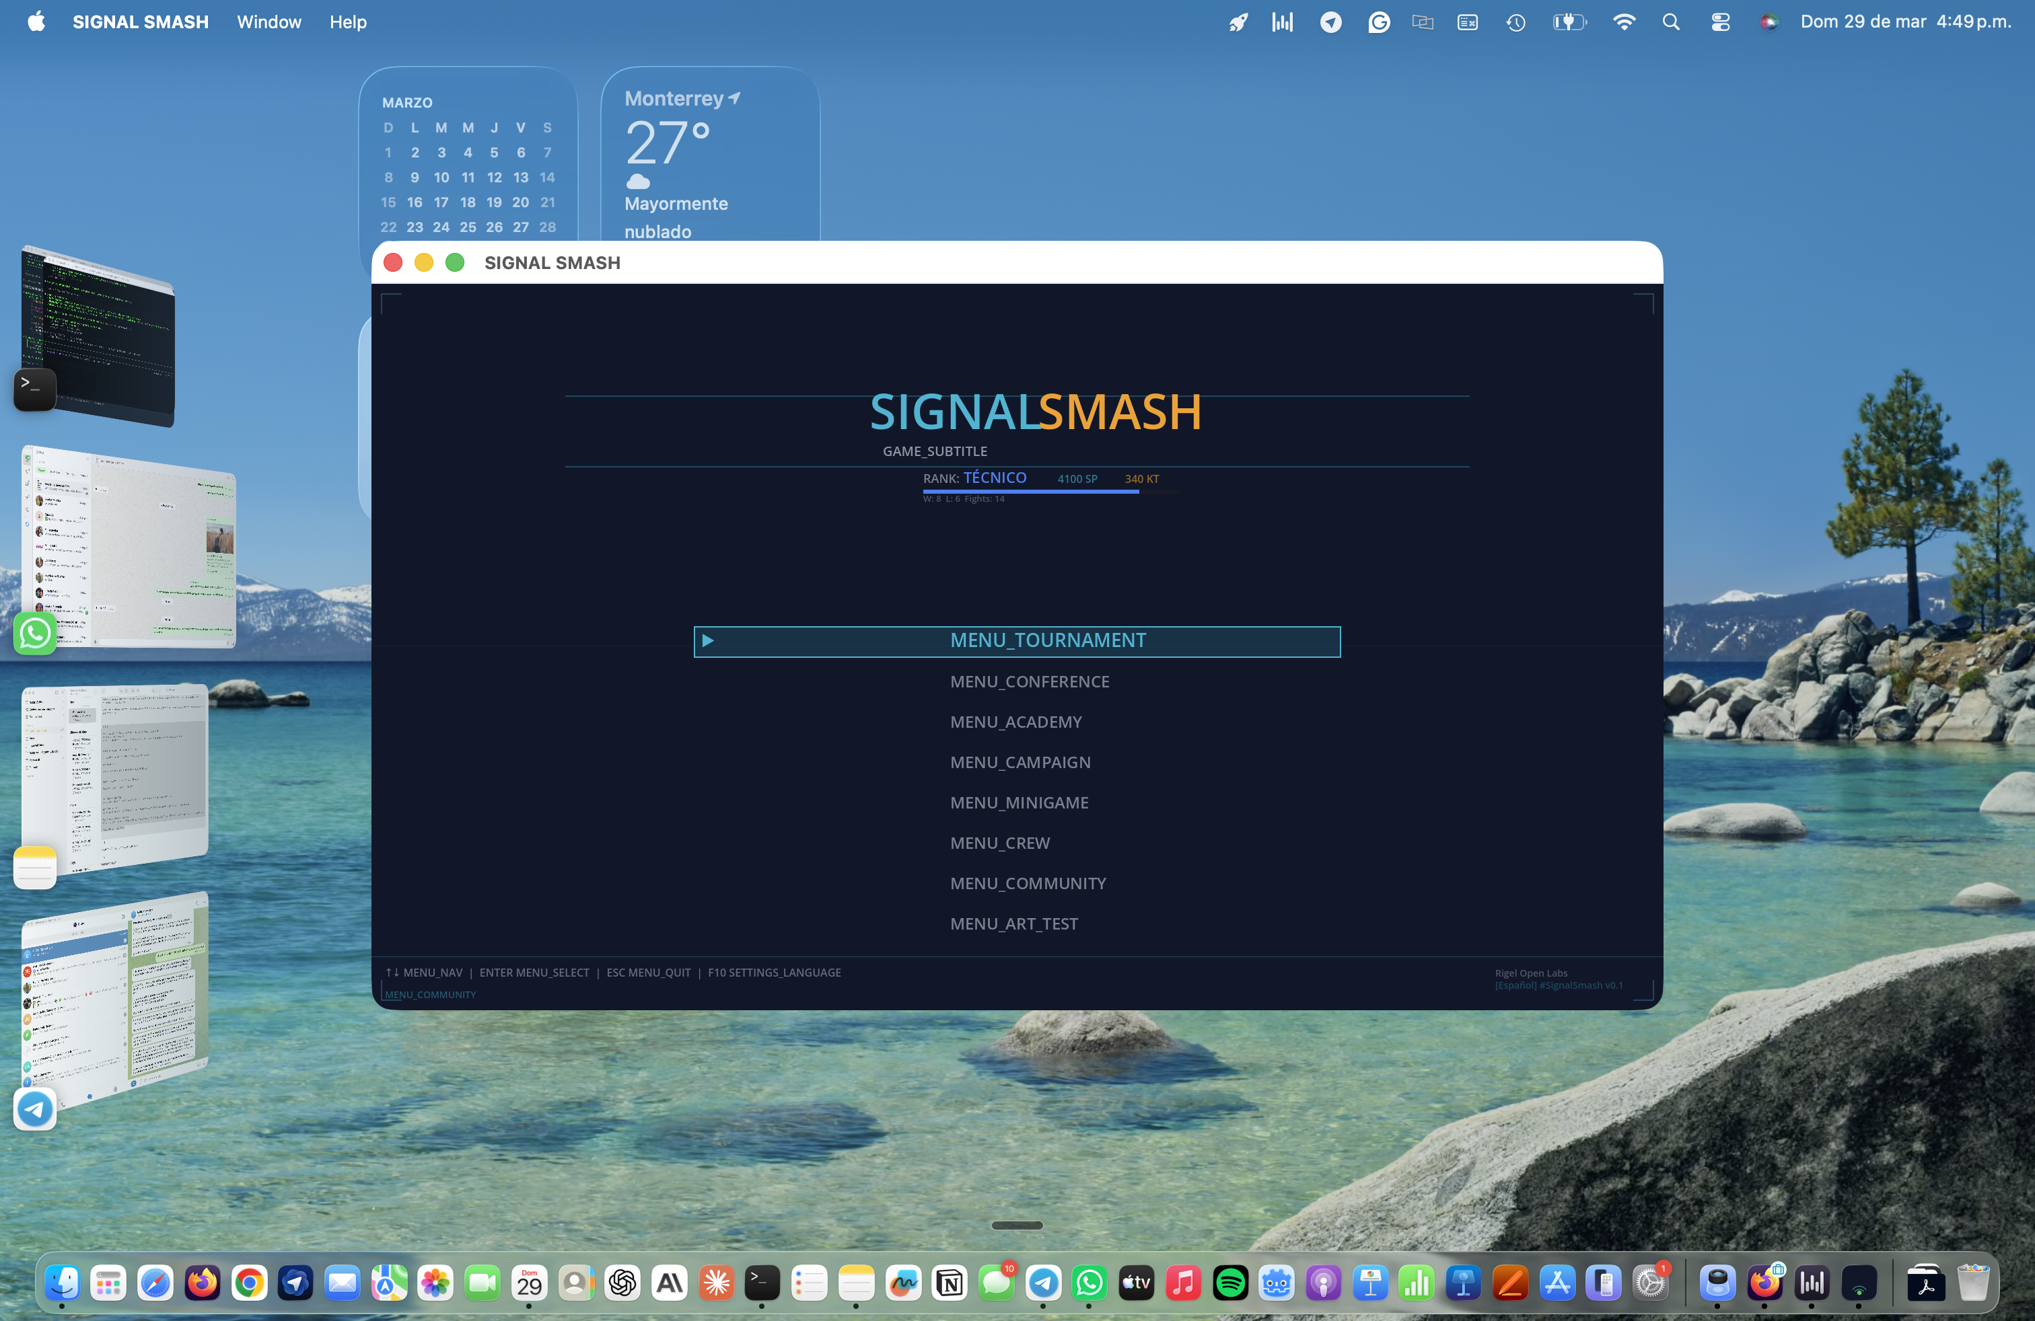Viewport: 2035px width, 1321px height.
Task: Open Launchpad from the Dock
Action: coord(108,1283)
